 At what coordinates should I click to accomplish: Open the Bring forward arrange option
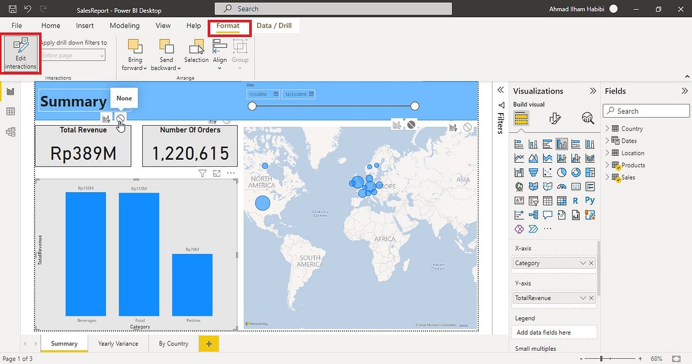(135, 55)
